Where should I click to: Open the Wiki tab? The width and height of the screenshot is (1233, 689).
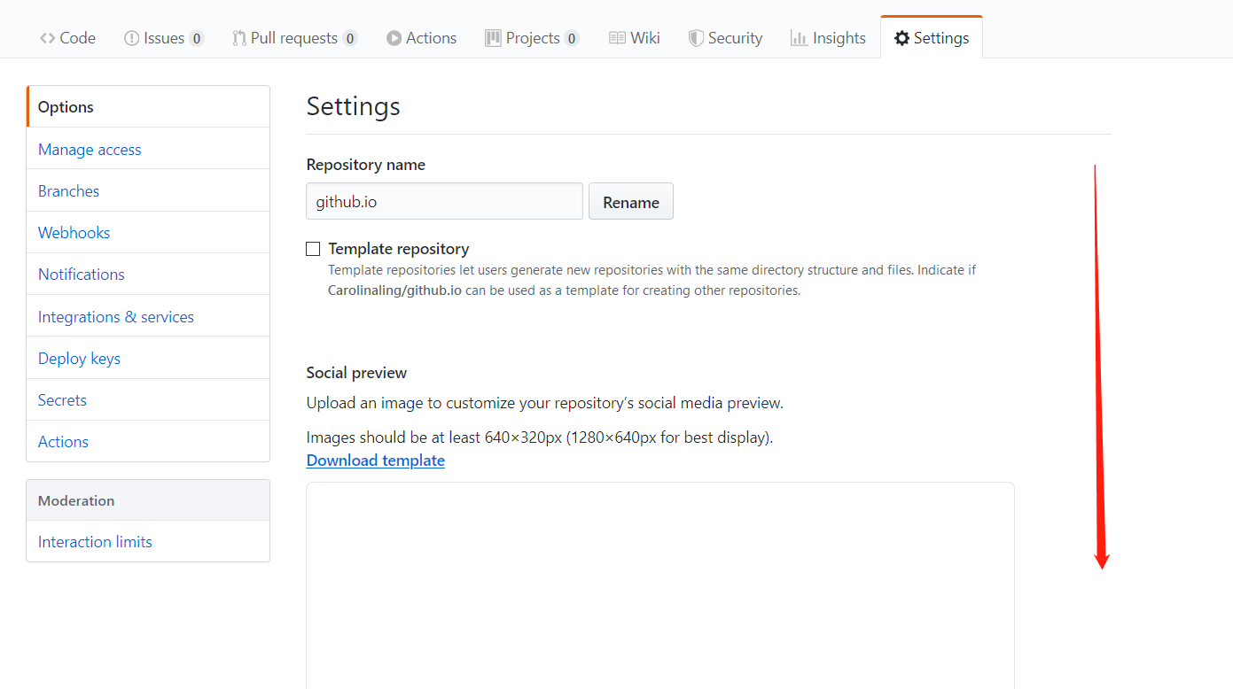635,38
